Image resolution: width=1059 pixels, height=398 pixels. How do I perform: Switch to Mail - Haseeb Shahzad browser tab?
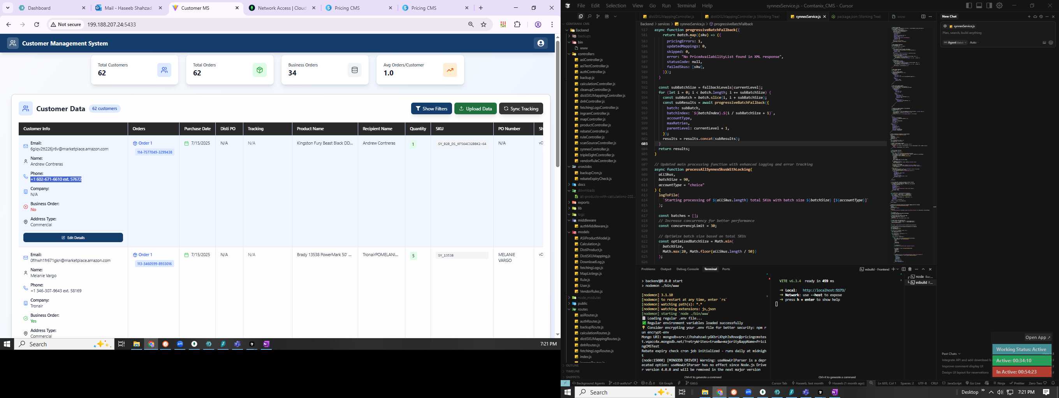tap(128, 8)
